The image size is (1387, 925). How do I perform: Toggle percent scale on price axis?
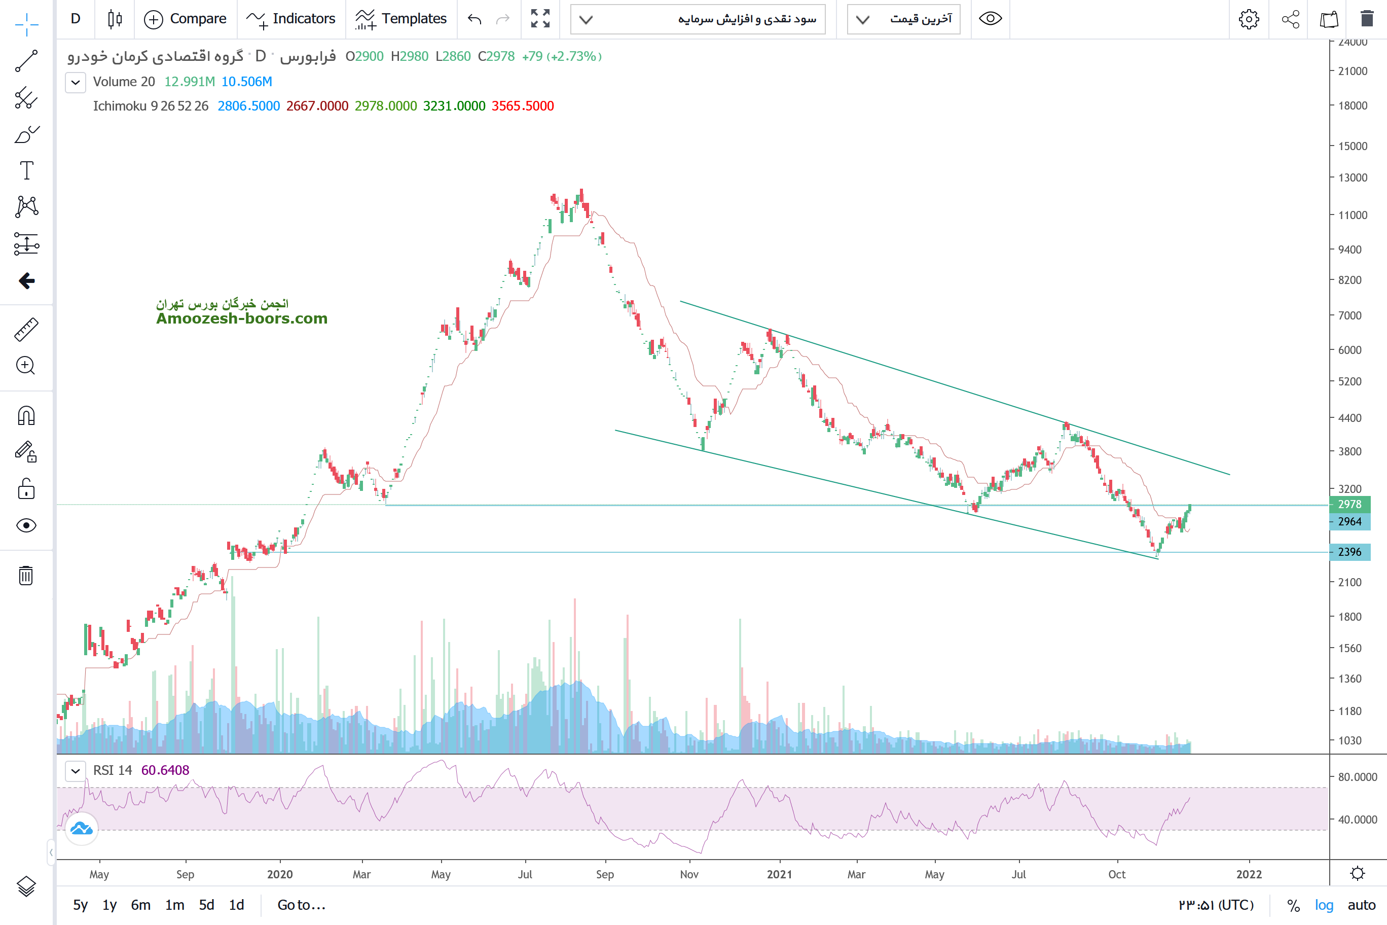(1293, 905)
